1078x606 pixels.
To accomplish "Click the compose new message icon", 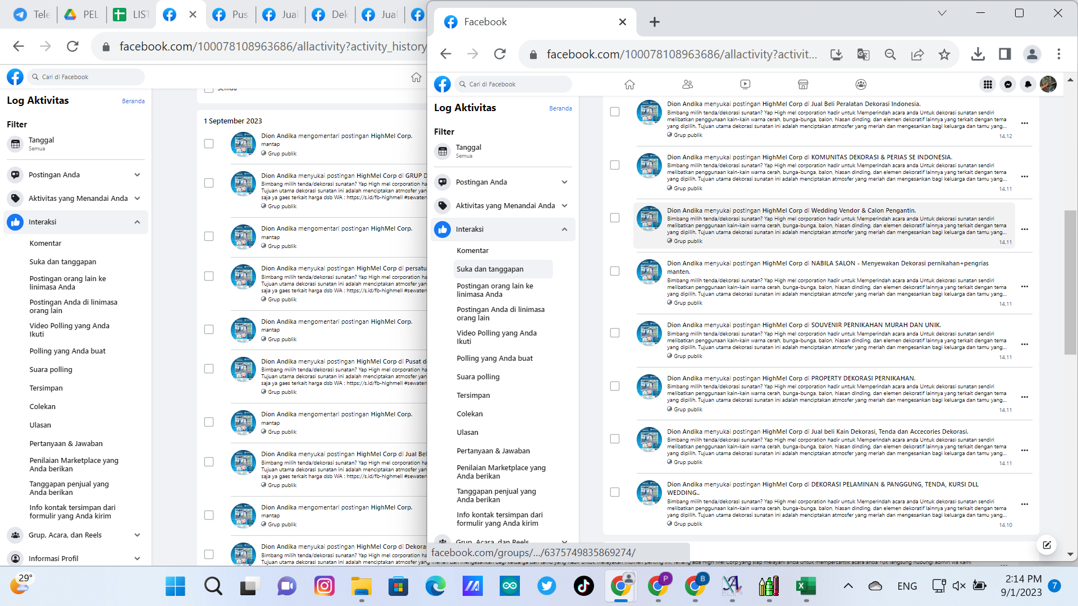I will click(x=1047, y=545).
